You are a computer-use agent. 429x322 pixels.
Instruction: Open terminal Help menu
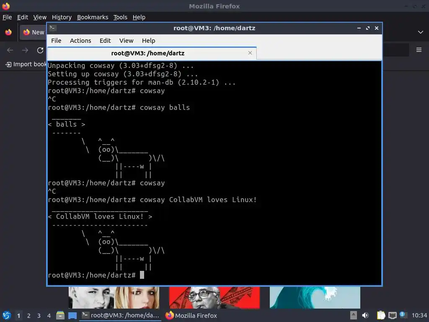[x=149, y=41]
